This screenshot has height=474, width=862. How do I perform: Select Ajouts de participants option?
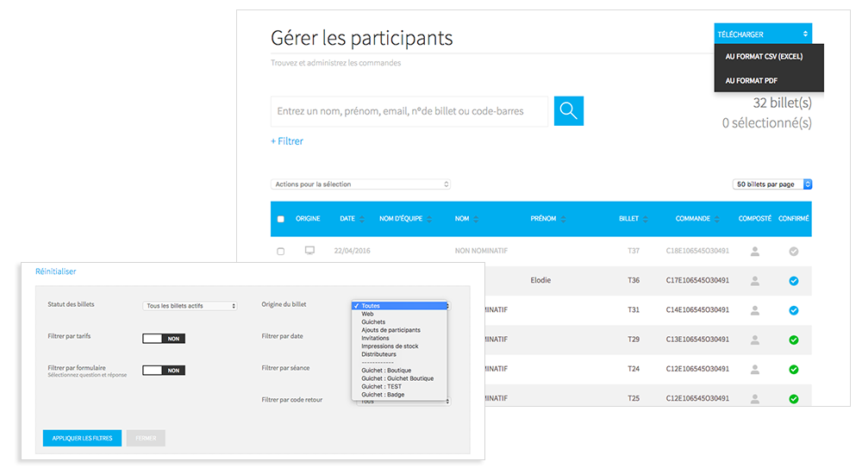(390, 330)
